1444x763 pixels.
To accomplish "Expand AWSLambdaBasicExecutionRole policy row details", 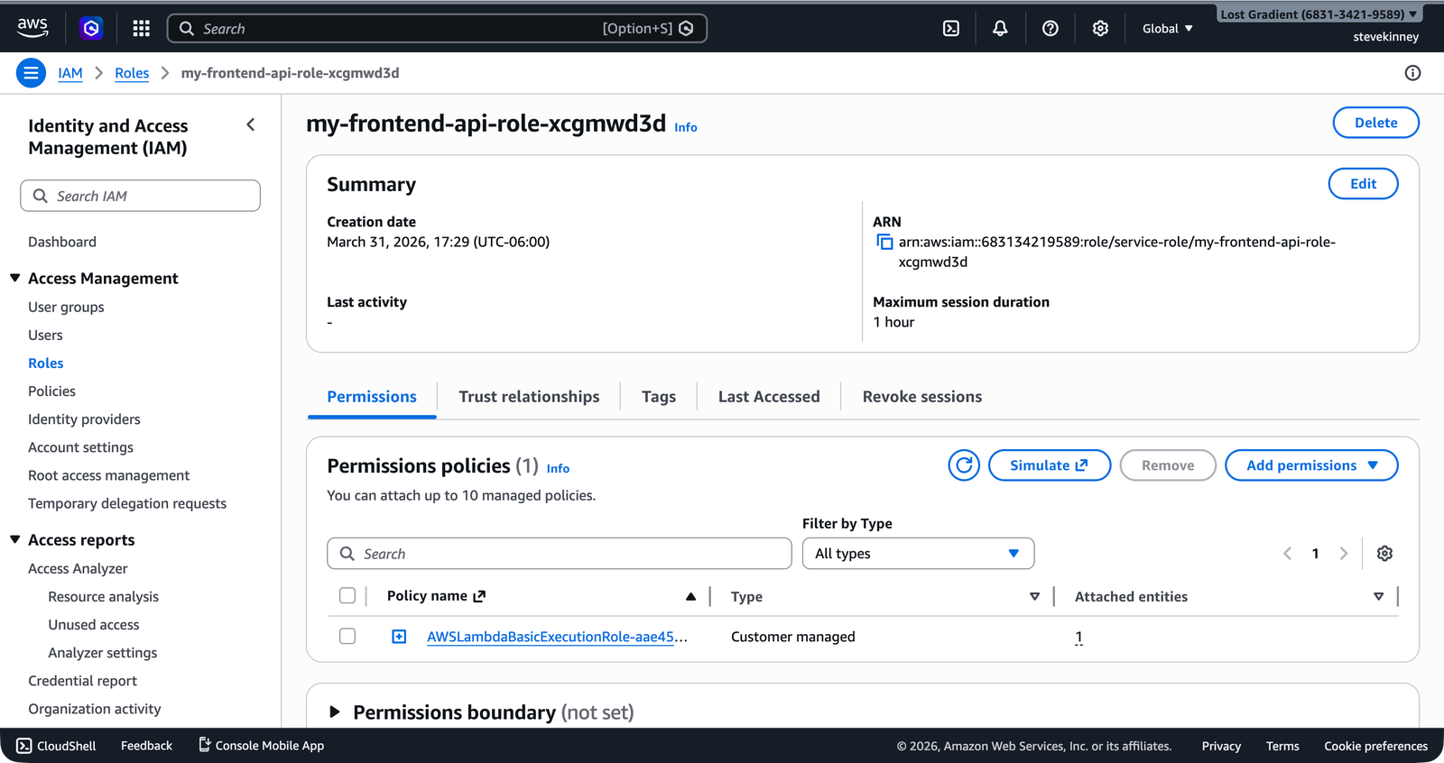I will click(x=399, y=637).
